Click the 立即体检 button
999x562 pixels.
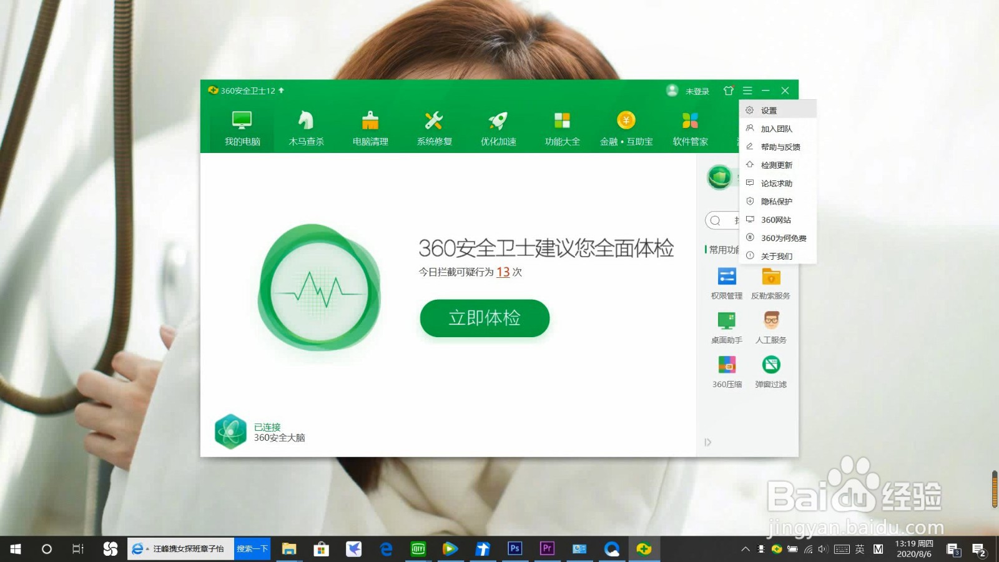pos(485,318)
